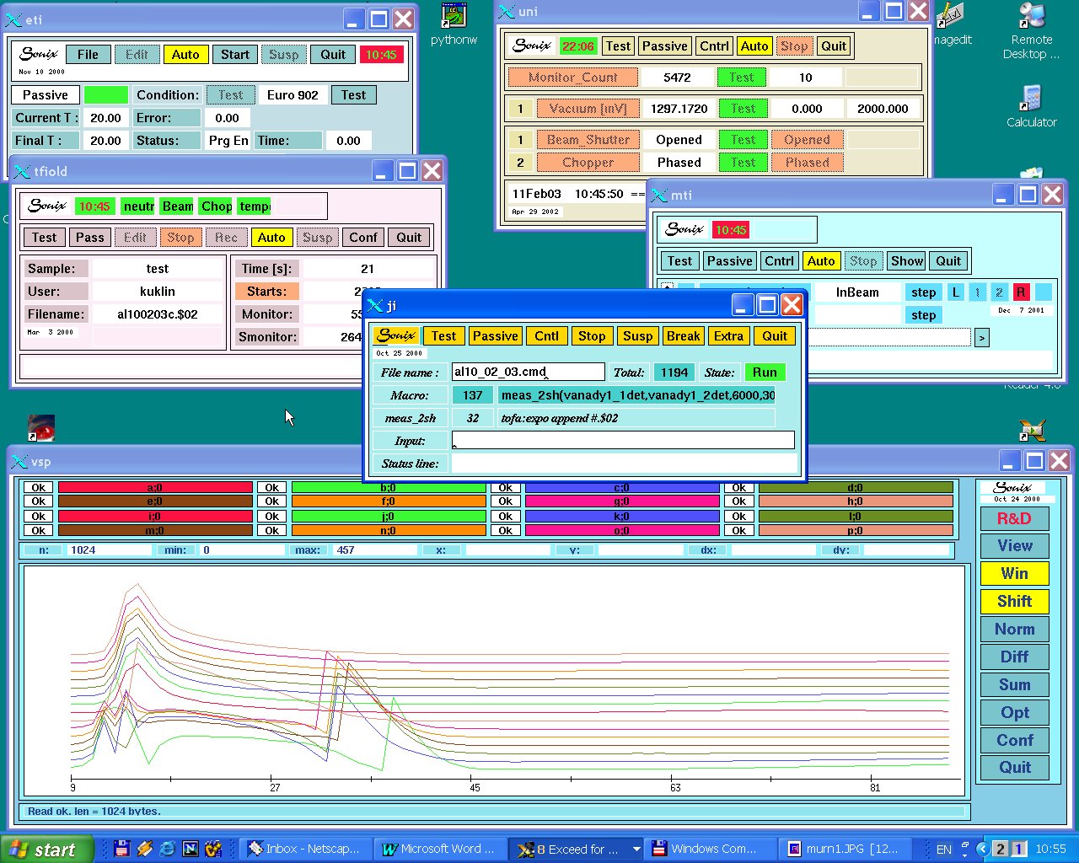Open the Remote Desktop shortcut icon

coord(1031,17)
